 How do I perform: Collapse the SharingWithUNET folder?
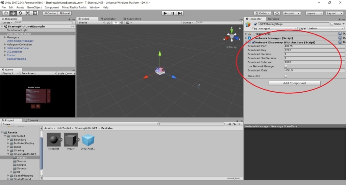(x=8, y=154)
